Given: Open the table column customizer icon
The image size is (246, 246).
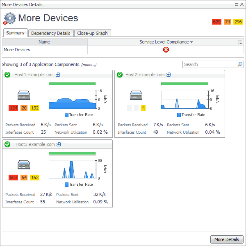Looking at the screenshot, I should pyautogui.click(x=240, y=42).
